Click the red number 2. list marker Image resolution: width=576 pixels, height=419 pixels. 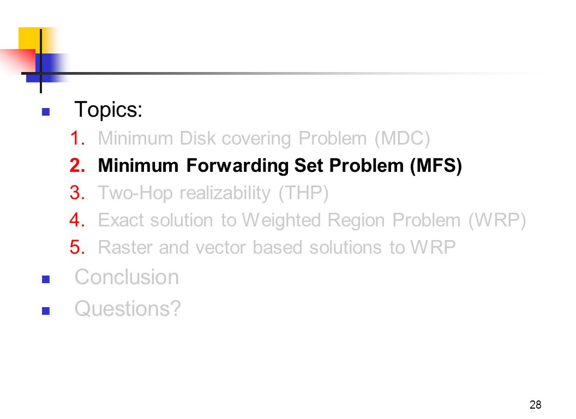[77, 165]
